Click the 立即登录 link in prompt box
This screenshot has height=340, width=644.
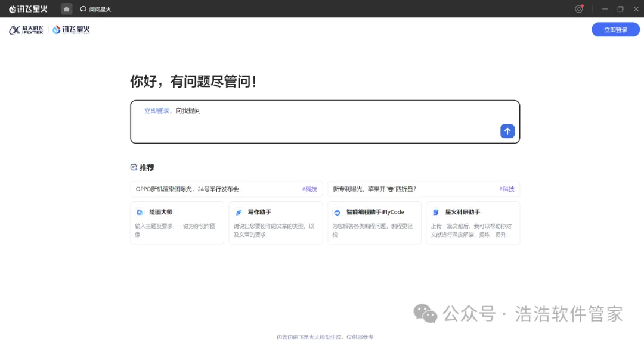tap(156, 111)
